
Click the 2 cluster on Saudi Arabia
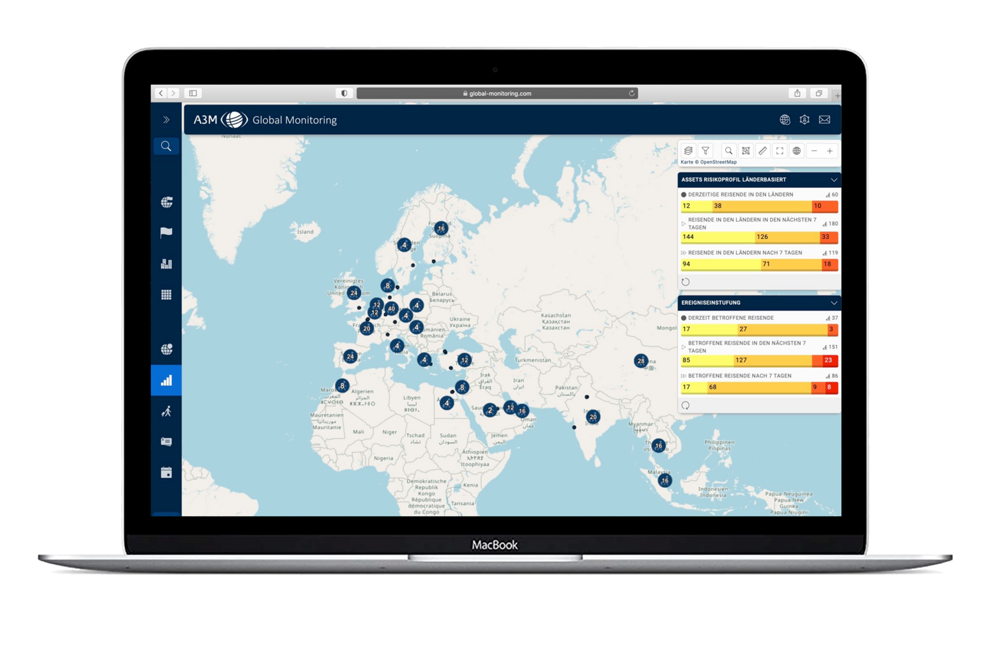490,410
